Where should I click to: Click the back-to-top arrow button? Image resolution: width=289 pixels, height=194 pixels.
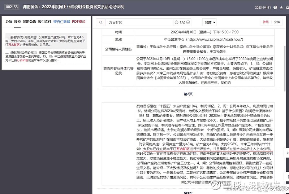[x=287, y=177]
